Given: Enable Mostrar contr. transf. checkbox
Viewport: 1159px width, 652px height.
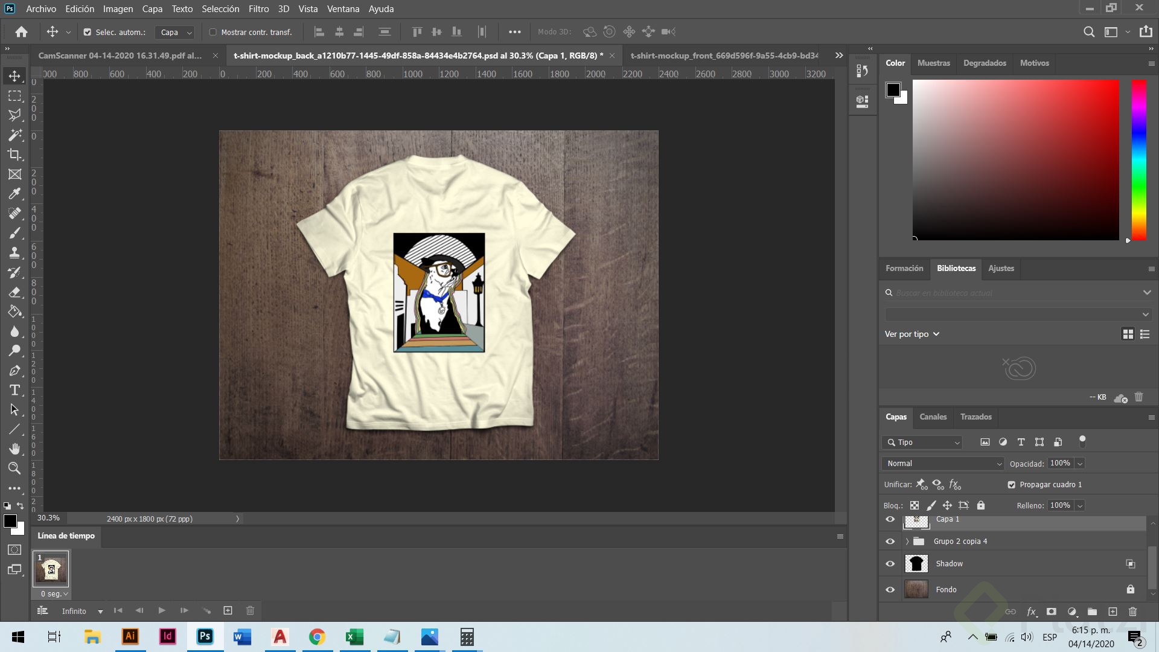Looking at the screenshot, I should click(x=212, y=32).
